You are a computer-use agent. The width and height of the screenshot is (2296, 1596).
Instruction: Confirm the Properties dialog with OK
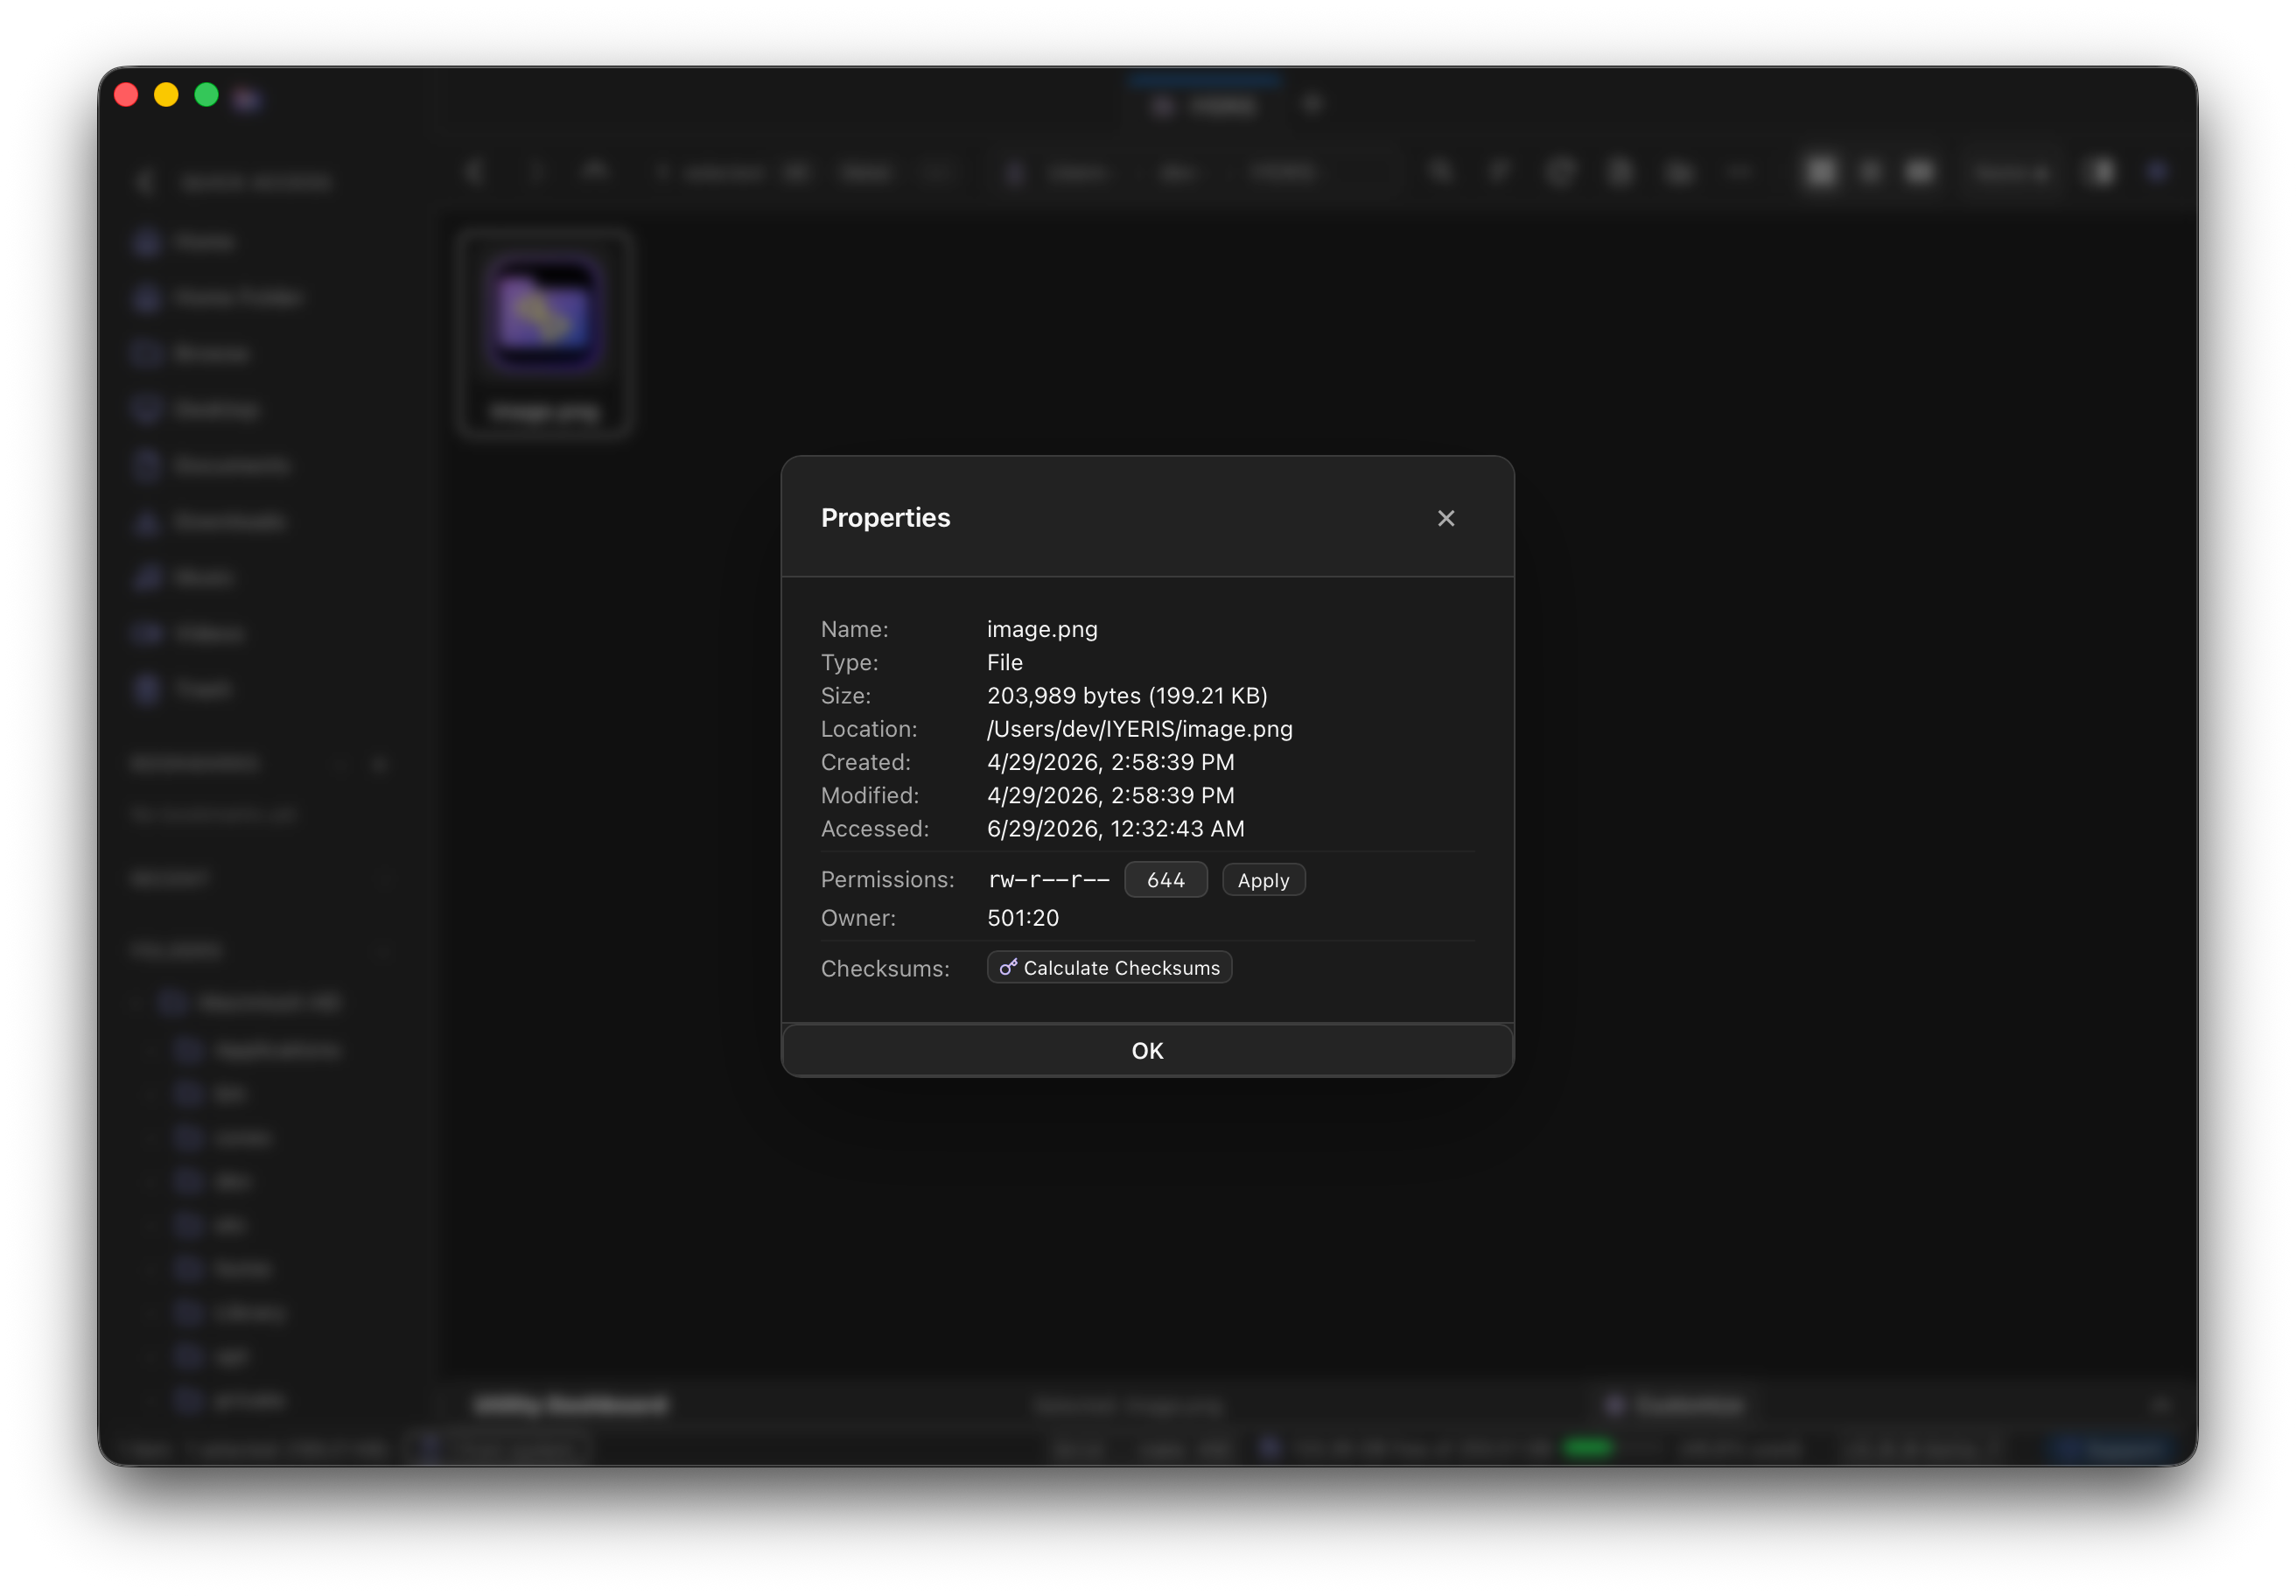pyautogui.click(x=1147, y=1050)
